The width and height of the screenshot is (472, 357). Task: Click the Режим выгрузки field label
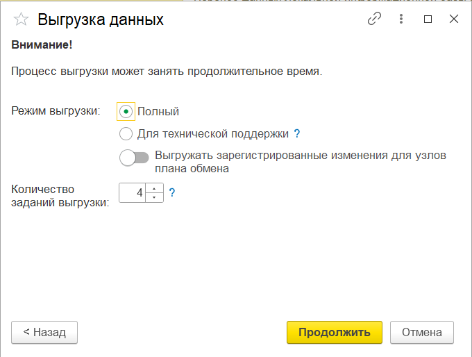pos(56,111)
